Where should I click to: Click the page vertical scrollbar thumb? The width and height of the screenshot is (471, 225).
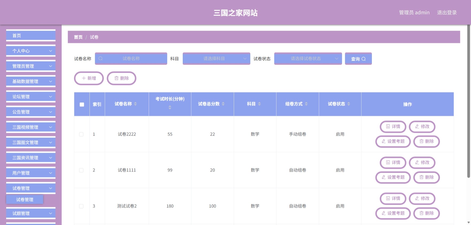click(469, 101)
